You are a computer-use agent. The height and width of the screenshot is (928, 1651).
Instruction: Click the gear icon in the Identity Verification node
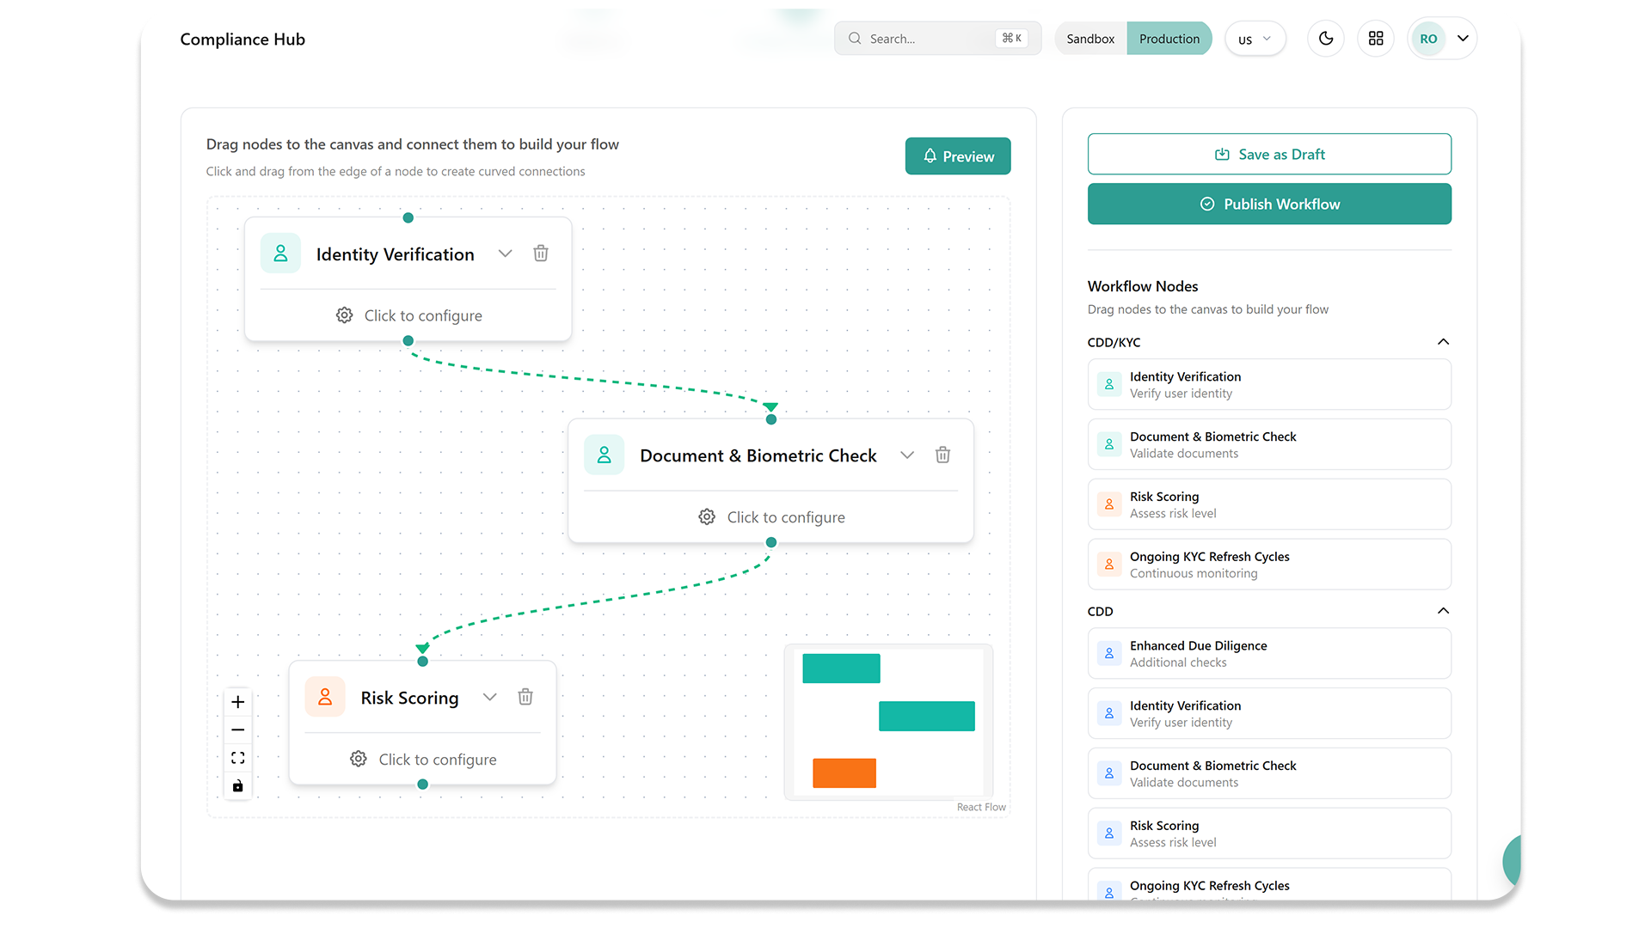344,315
